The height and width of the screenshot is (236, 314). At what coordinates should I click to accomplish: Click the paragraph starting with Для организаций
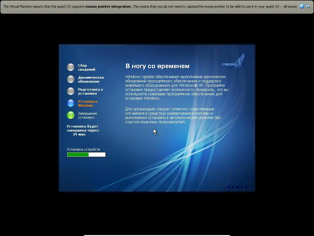coord(173,116)
